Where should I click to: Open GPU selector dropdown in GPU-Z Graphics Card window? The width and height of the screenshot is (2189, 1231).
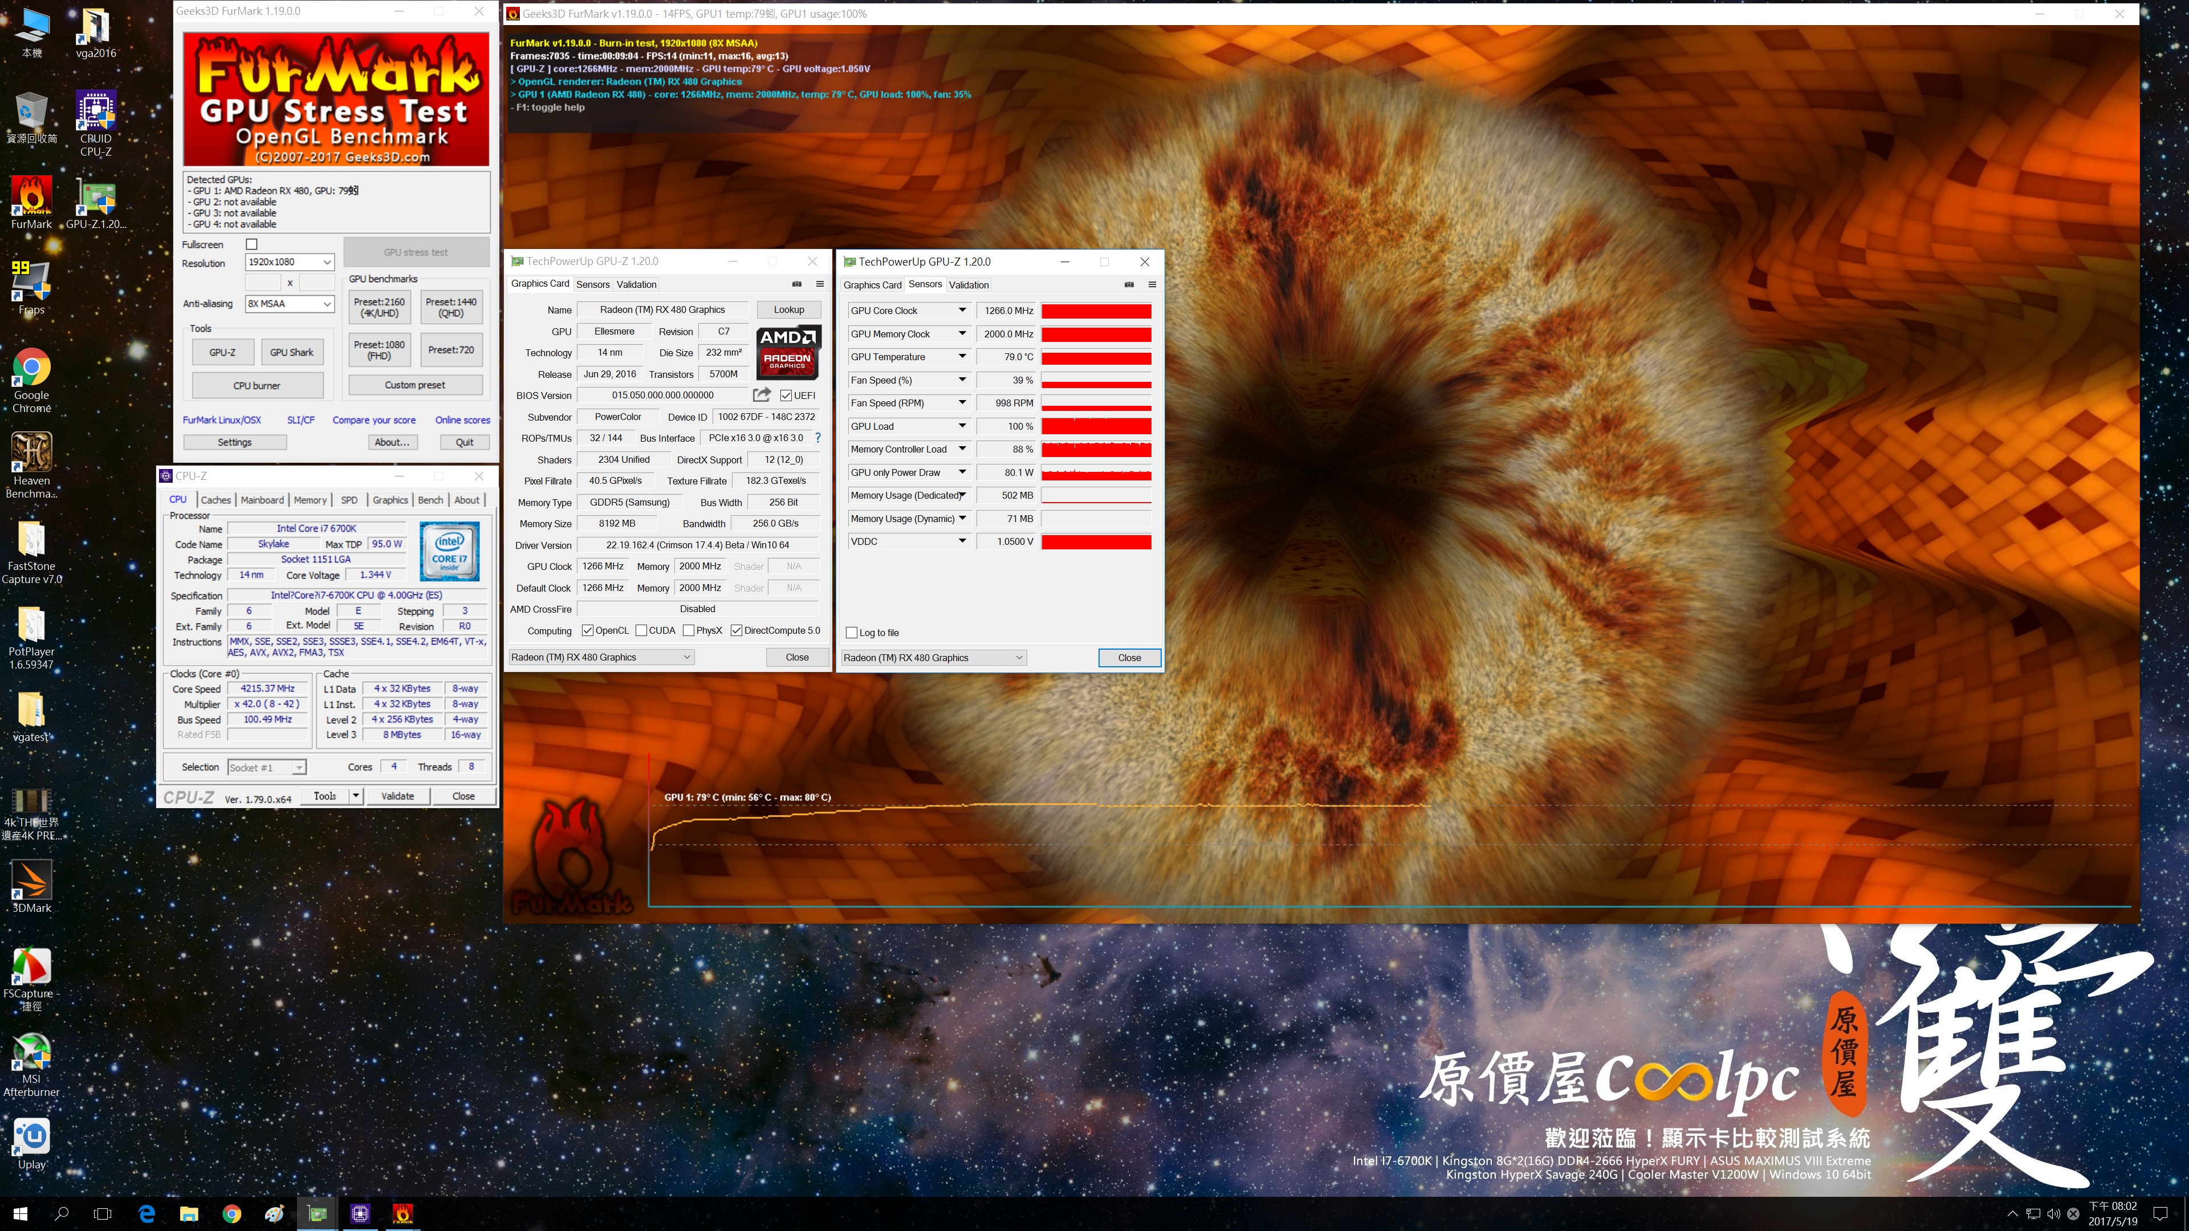(601, 657)
